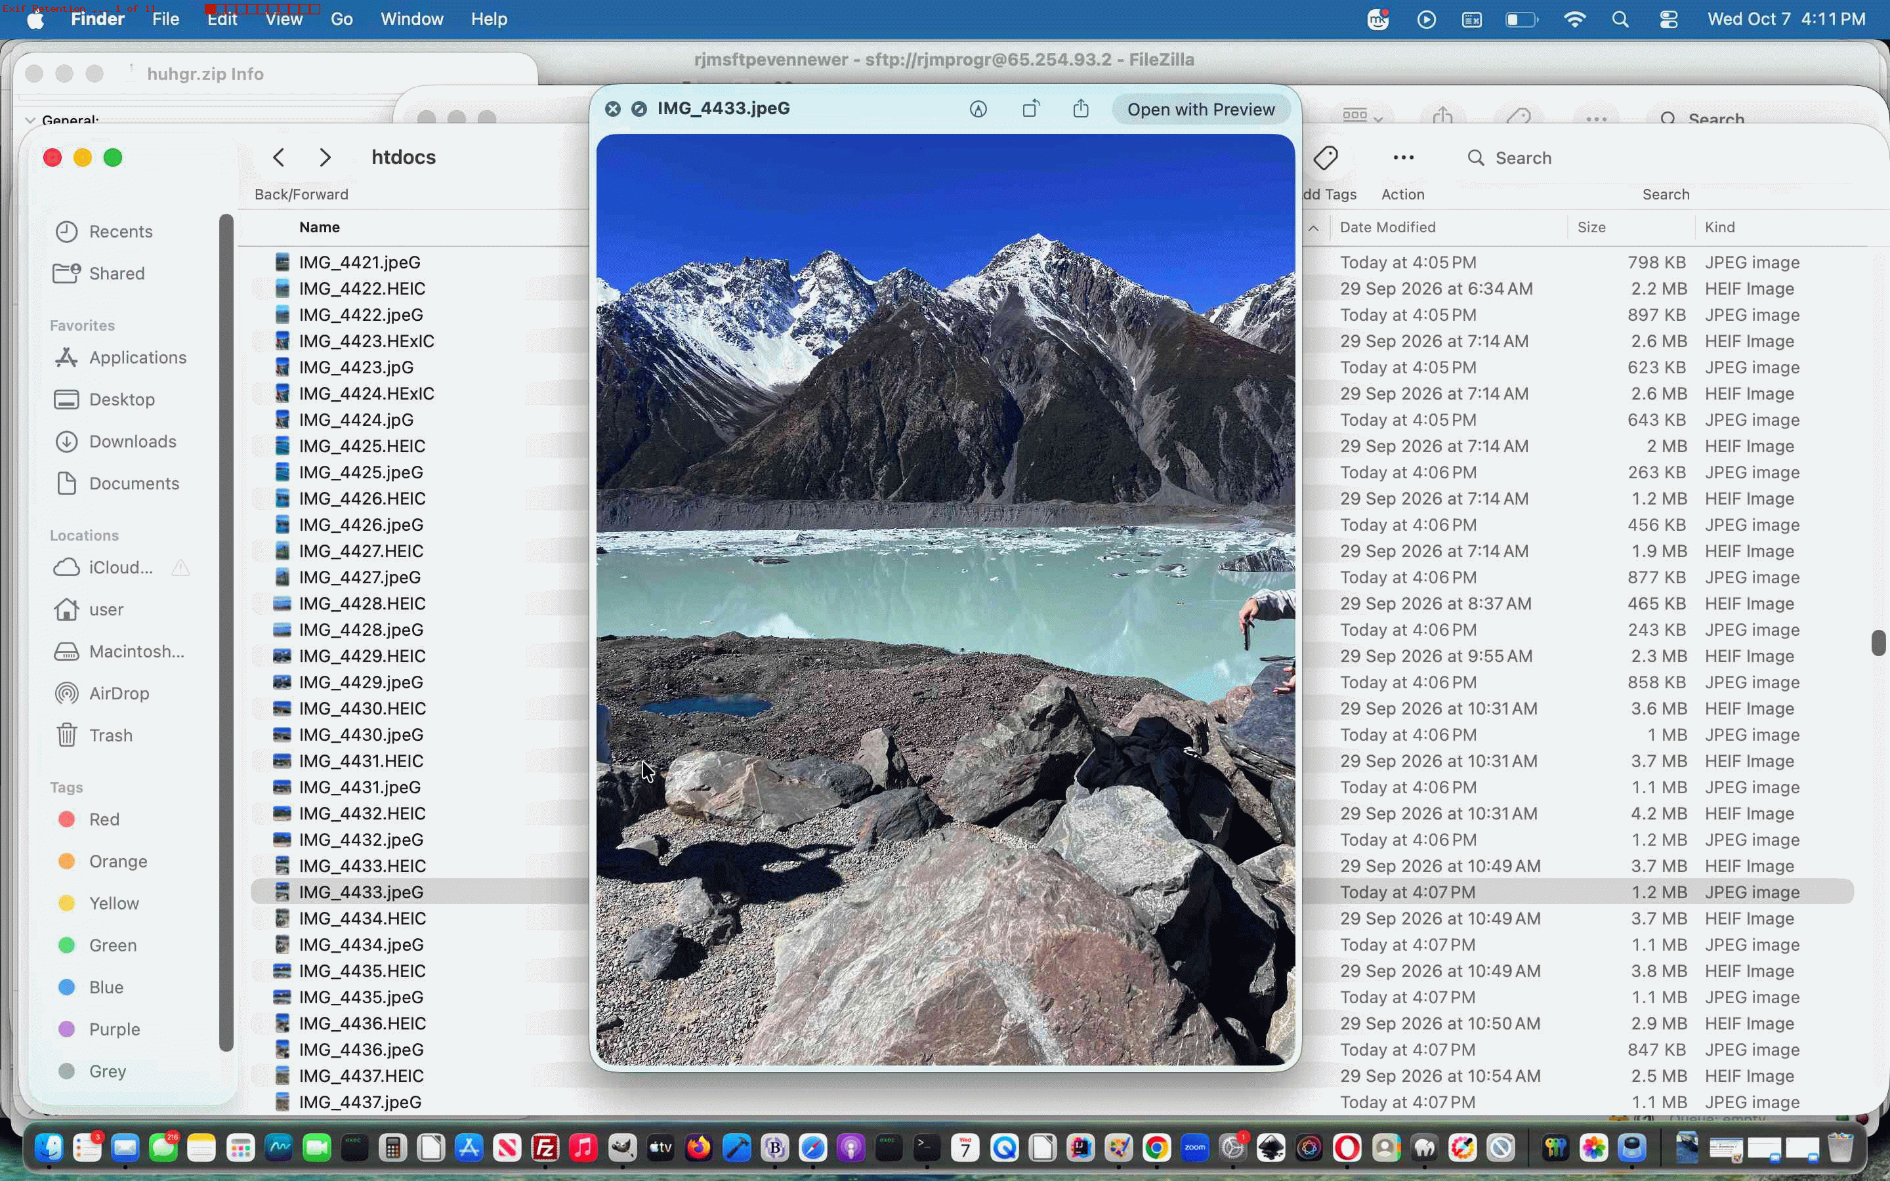Click the Markup icon in Quick Look

pyautogui.click(x=978, y=110)
